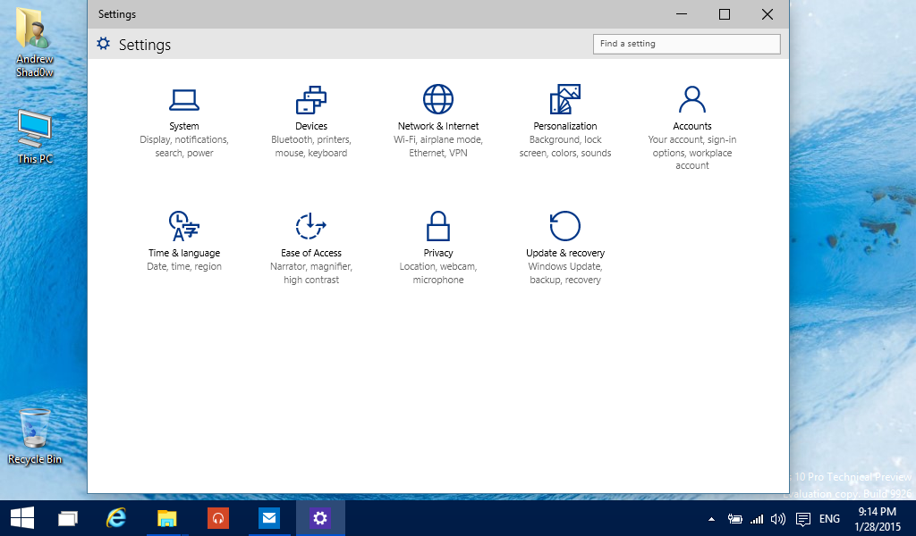The height and width of the screenshot is (536, 916).
Task: Select the This PC desktop icon
Action: point(35,137)
